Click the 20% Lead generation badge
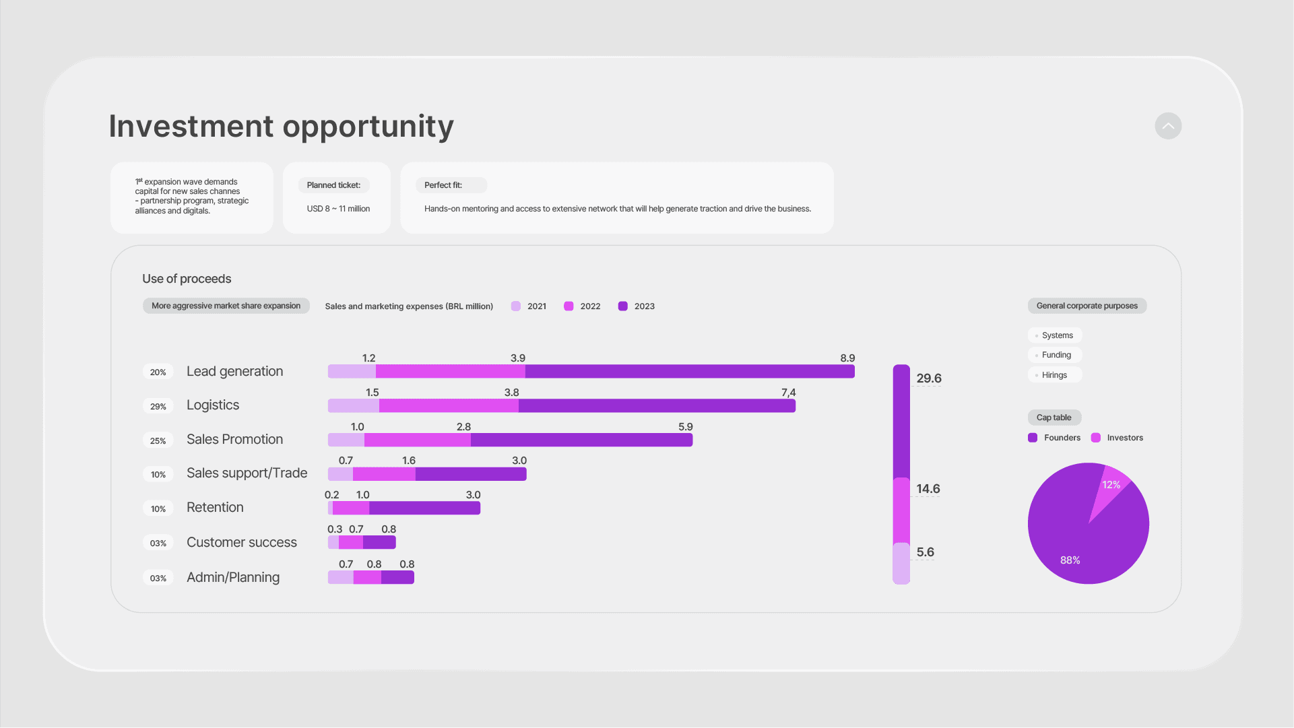This screenshot has height=728, width=1294. click(158, 372)
